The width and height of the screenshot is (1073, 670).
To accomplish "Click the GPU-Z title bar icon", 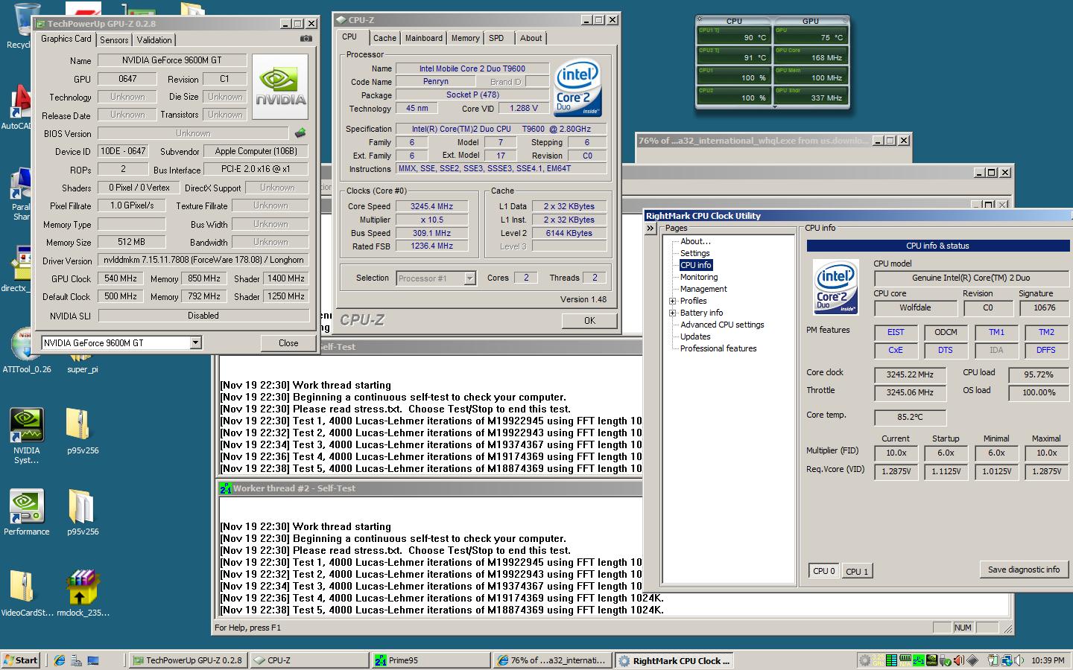I will 40,24.
